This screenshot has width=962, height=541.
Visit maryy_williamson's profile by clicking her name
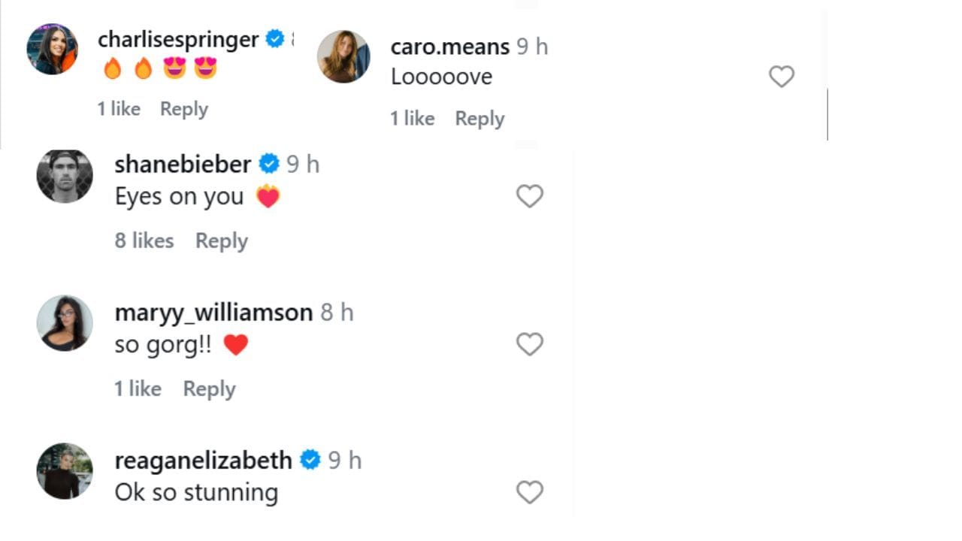[x=213, y=312]
